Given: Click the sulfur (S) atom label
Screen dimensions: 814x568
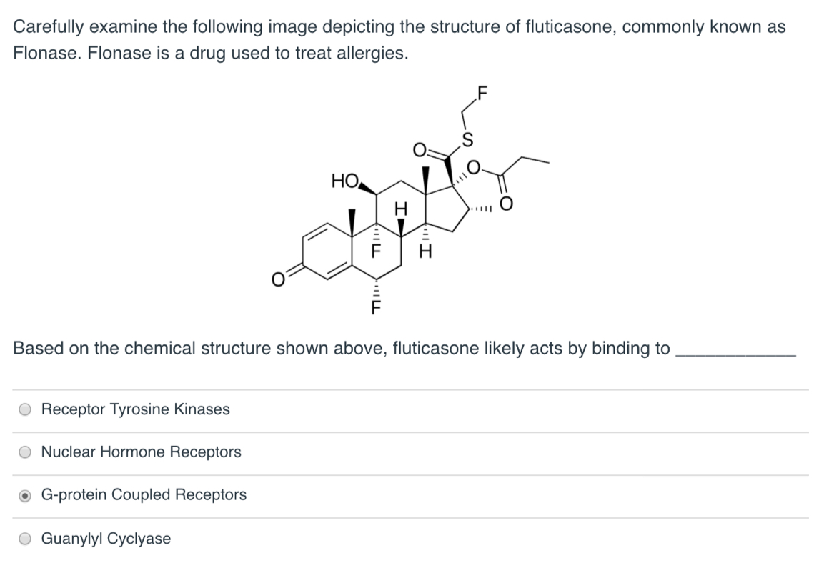Looking at the screenshot, I should click(x=468, y=137).
